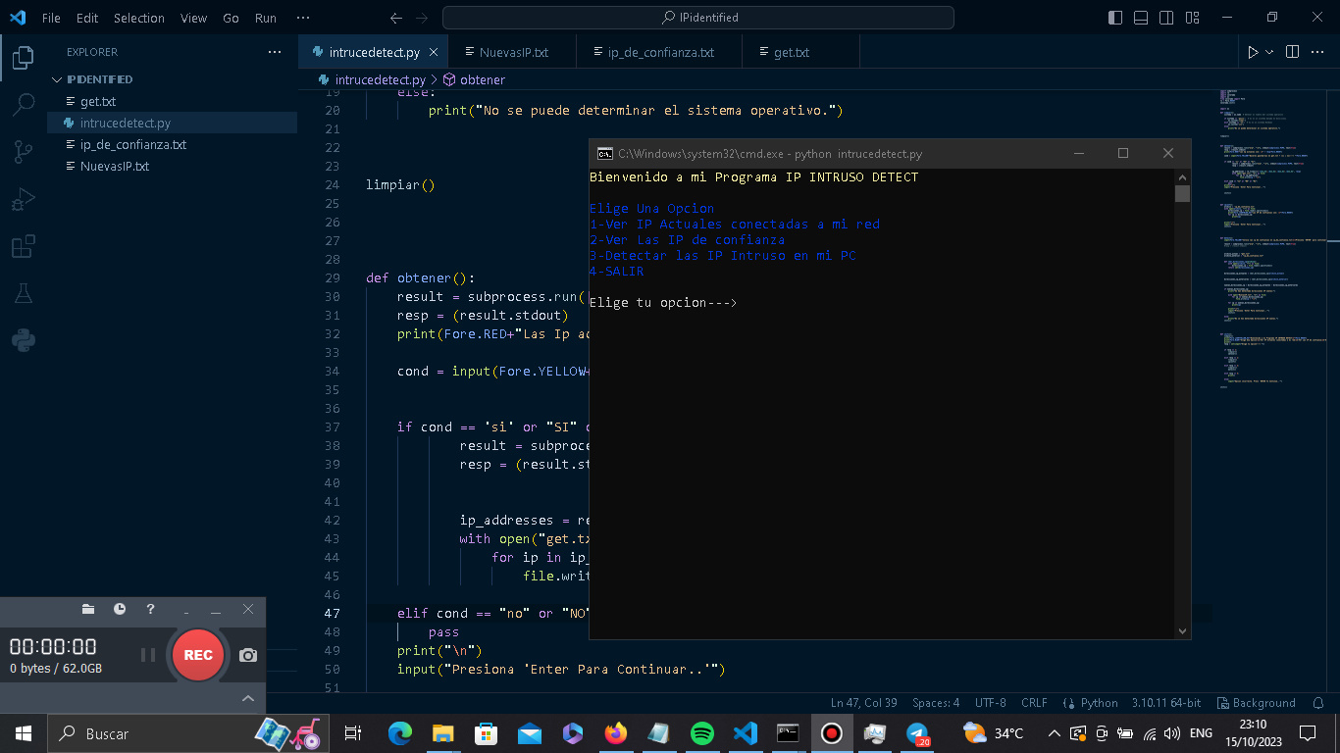Go forward with the navigation arrow
Screen dimensions: 1340x753
422,18
